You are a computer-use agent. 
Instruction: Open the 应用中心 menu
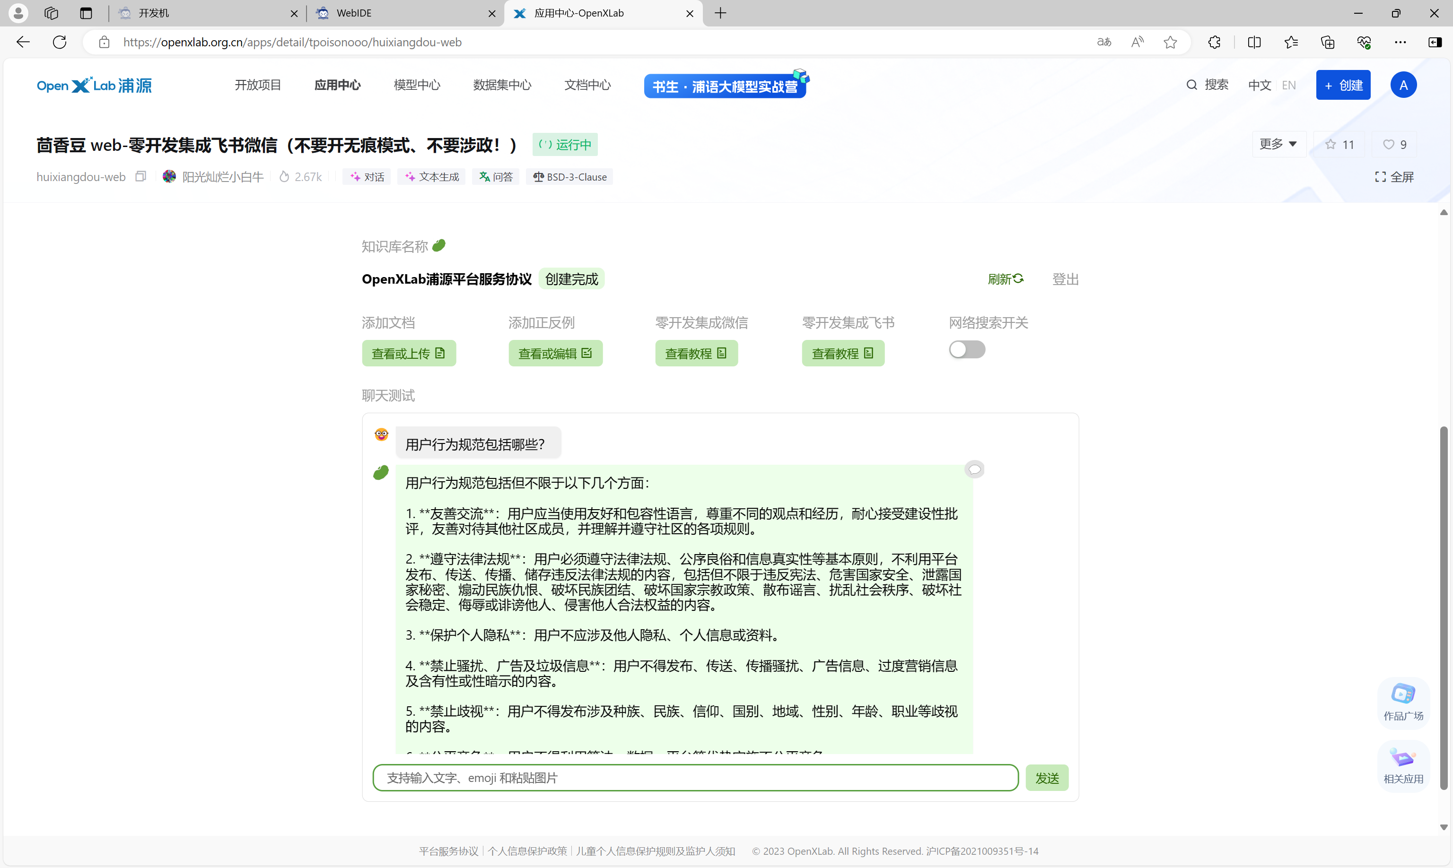(x=338, y=86)
